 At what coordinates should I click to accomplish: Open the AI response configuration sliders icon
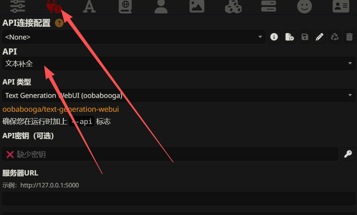[18, 6]
